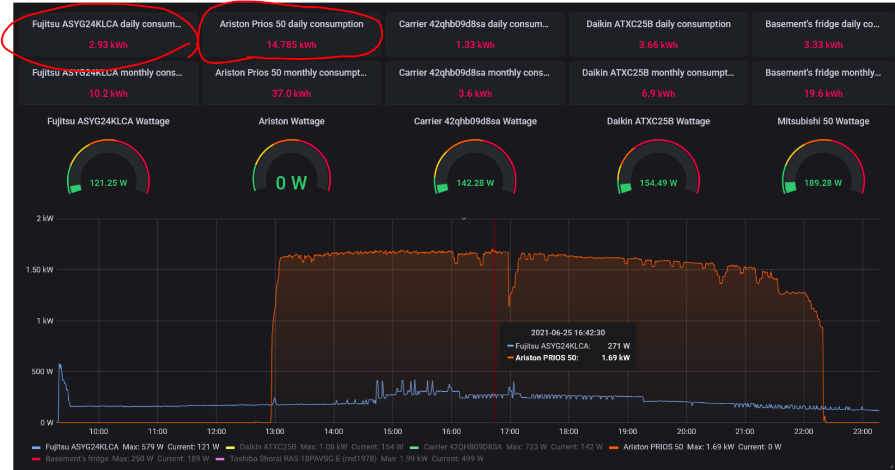This screenshot has height=470, width=895.
Task: Open Mitsubishi 50 Wattage panel title
Action: click(x=823, y=121)
